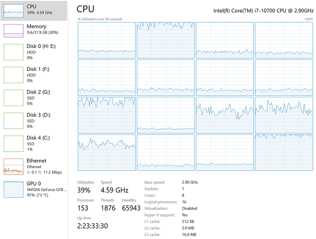Click the NVIDIA GeForce GTX label under GPU 0
Image resolution: width=316 pixels, height=239 pixels.
pos(47,189)
